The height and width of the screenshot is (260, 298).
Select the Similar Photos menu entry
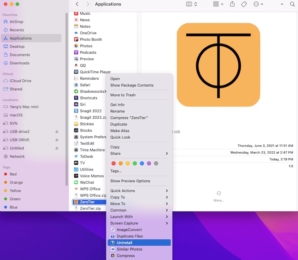[x=129, y=249]
